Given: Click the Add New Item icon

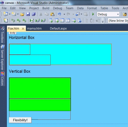Looking at the screenshot, I should pos(14,14).
